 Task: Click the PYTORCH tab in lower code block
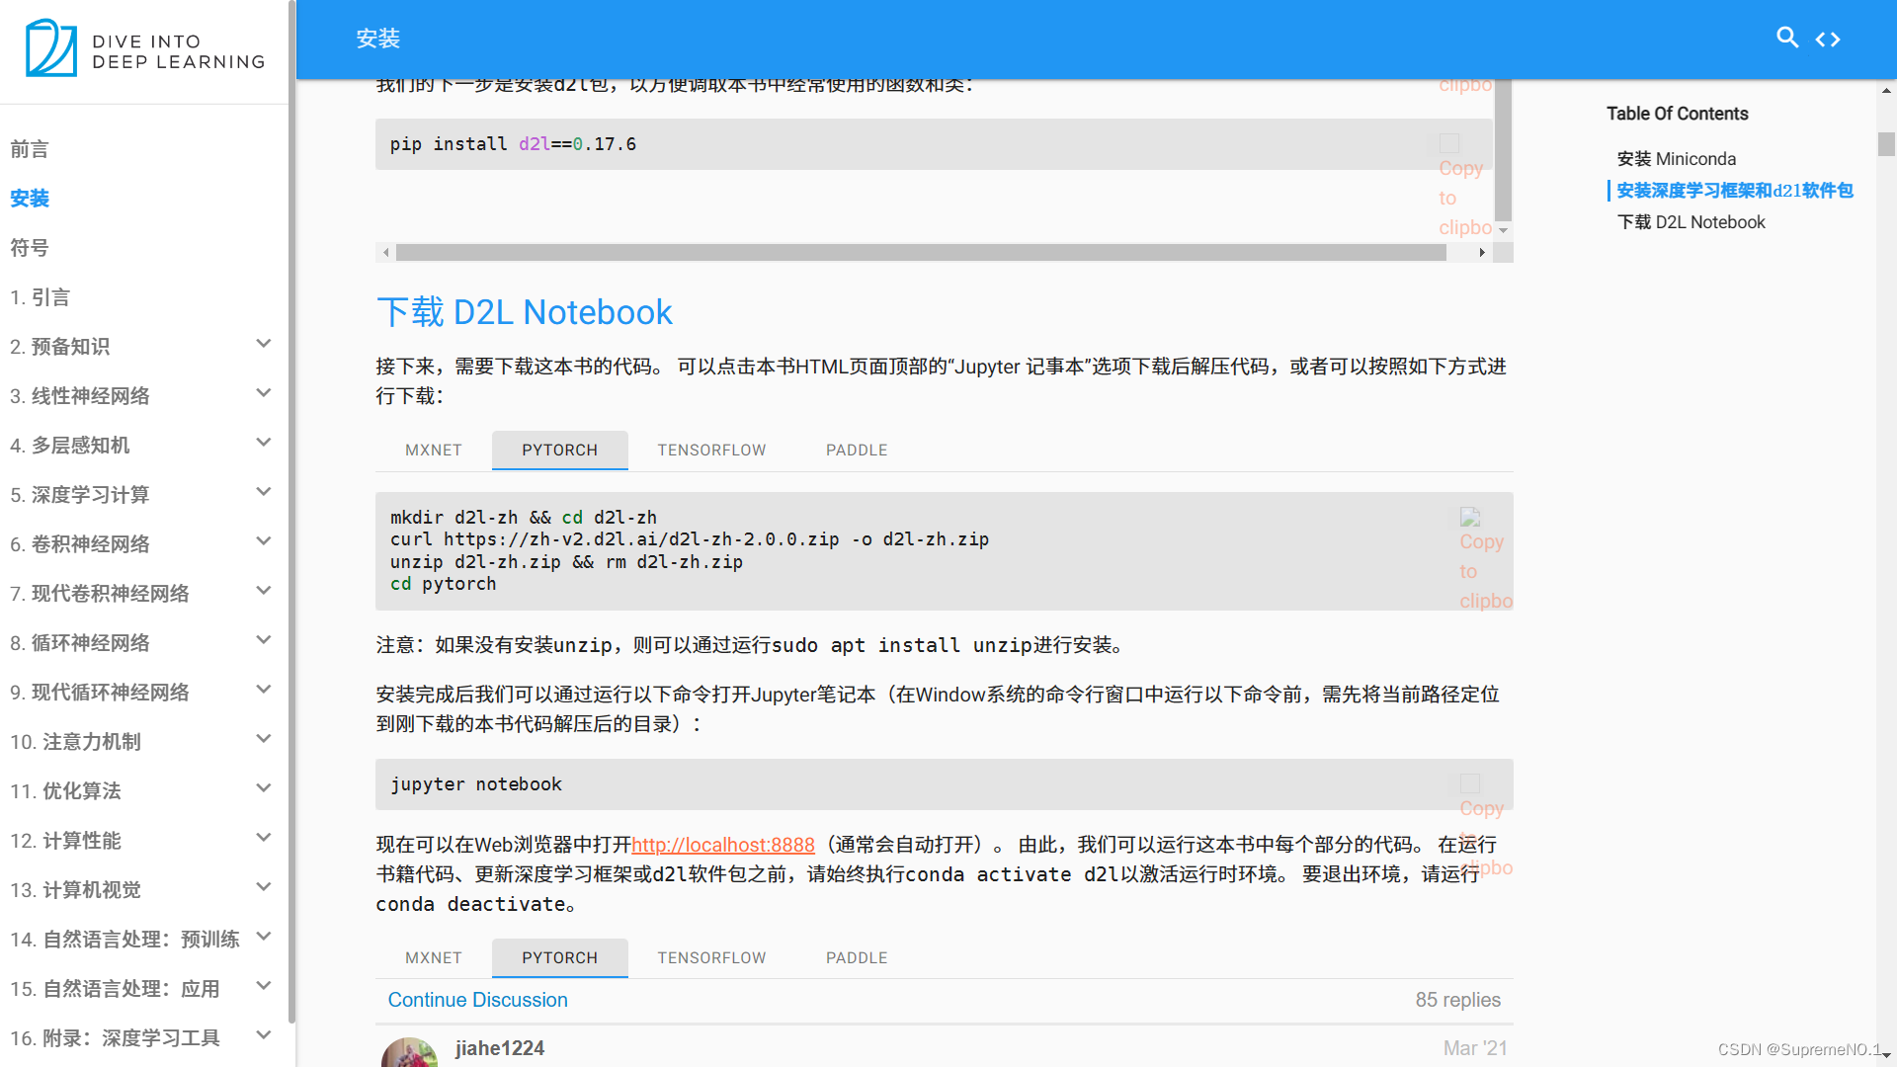pos(559,957)
